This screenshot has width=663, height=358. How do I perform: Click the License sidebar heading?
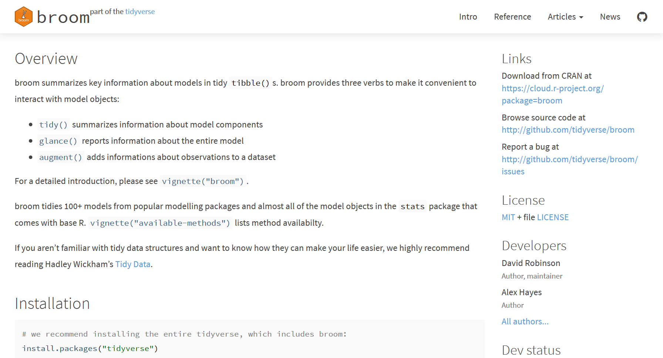(x=523, y=200)
